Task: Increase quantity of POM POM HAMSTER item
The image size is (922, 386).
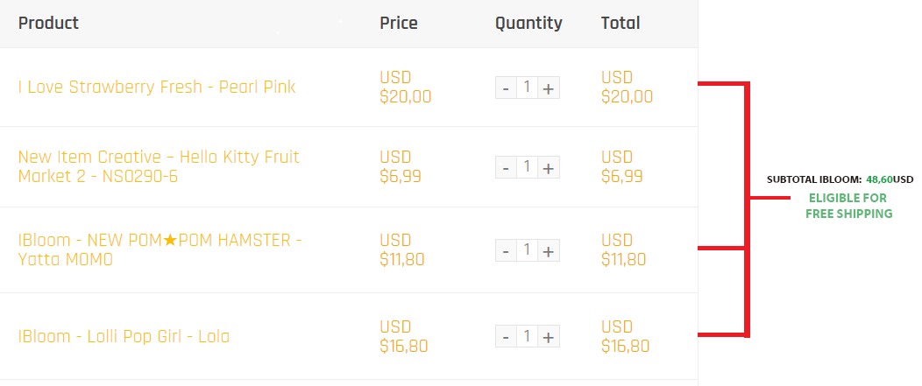Action: click(549, 250)
